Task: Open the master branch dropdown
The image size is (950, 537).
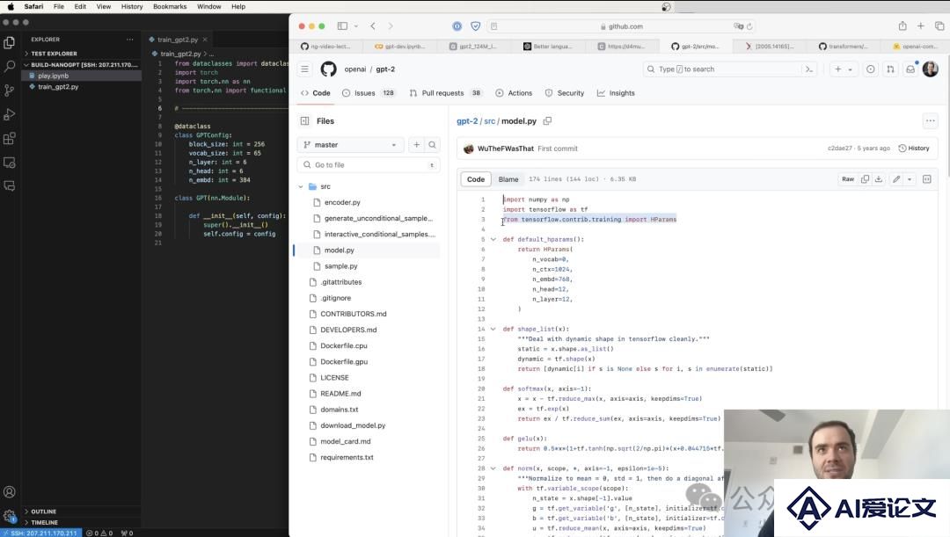Action: (351, 145)
